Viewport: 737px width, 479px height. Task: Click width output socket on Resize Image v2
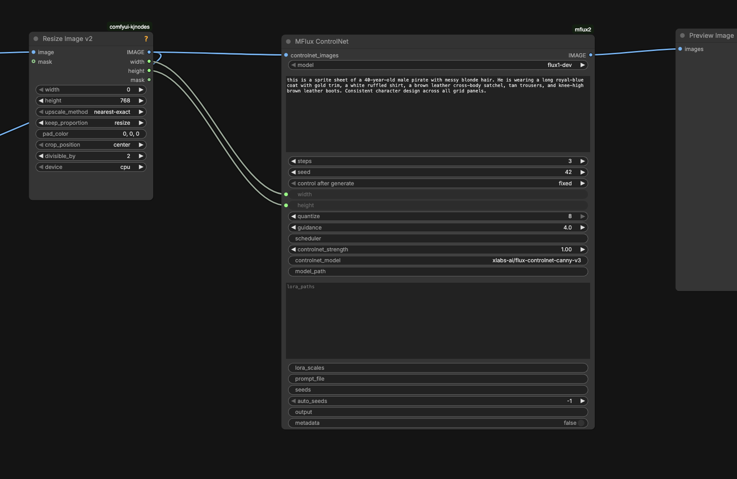pyautogui.click(x=149, y=61)
